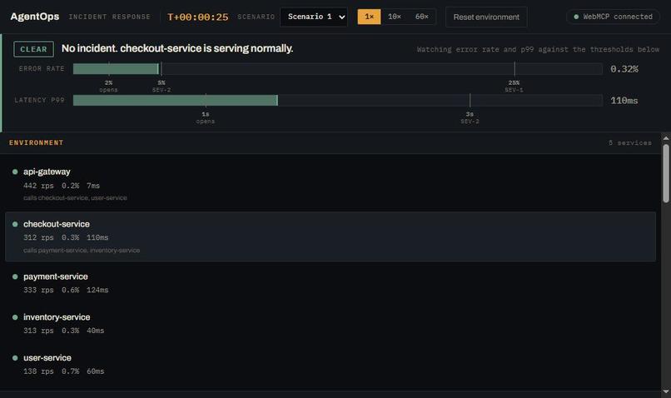Screen dimensions: 671x398
Task: Click the "No incident" headline text
Action: point(177,48)
